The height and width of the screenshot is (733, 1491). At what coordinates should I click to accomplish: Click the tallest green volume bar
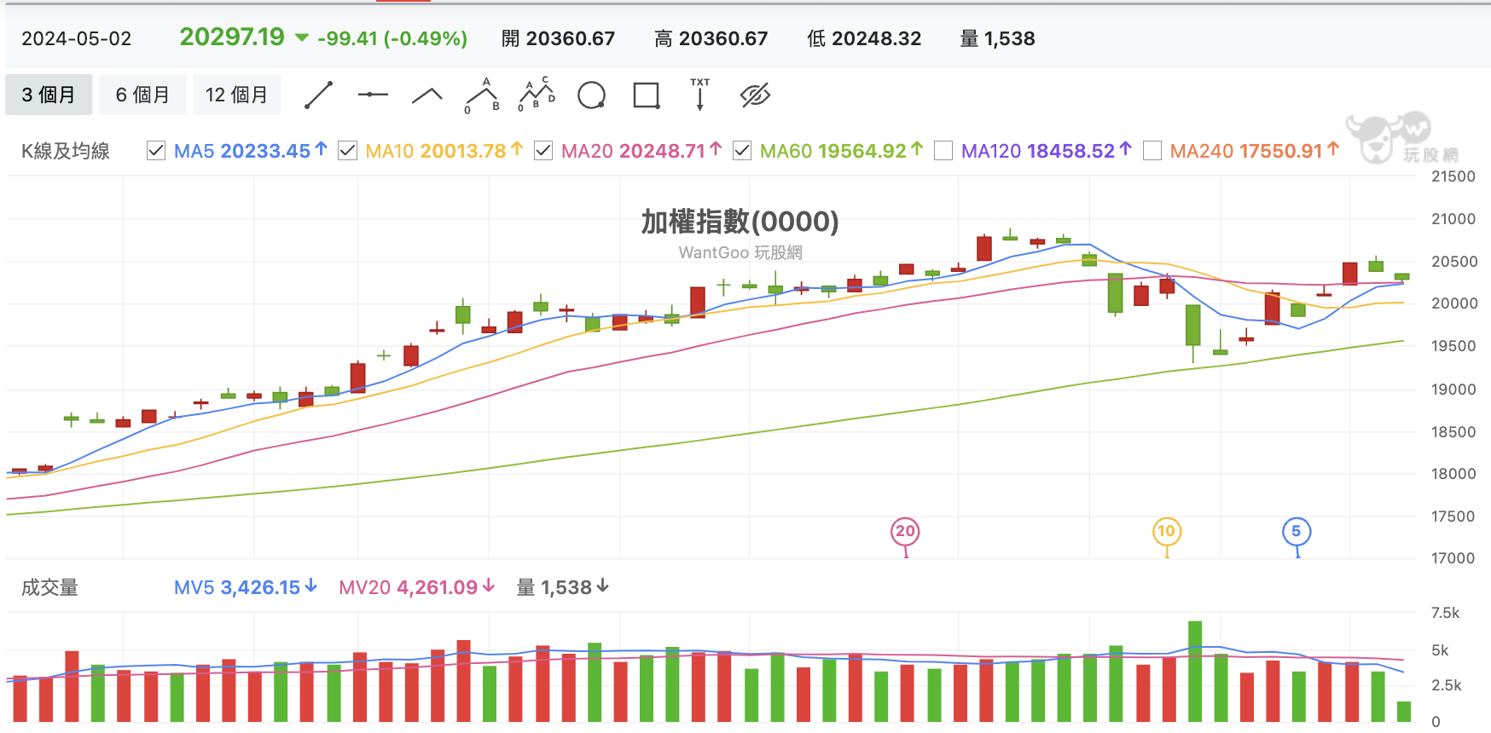point(1195,672)
